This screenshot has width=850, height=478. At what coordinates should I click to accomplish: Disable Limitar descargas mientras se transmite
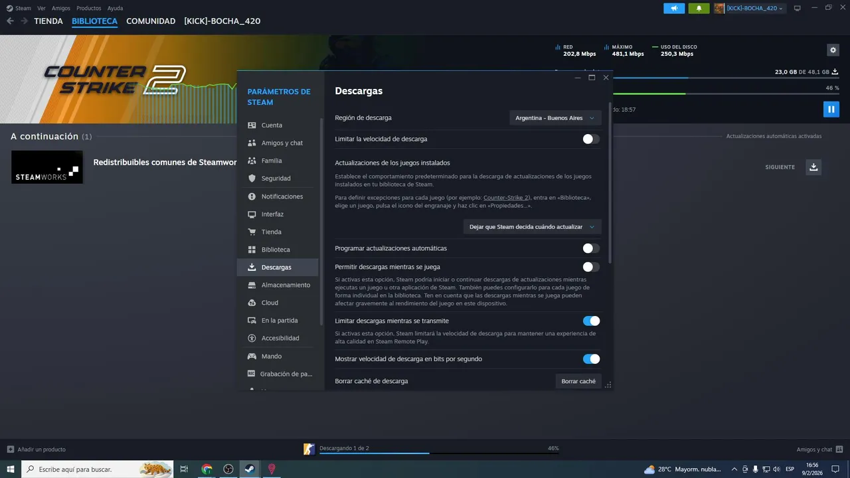(x=591, y=321)
